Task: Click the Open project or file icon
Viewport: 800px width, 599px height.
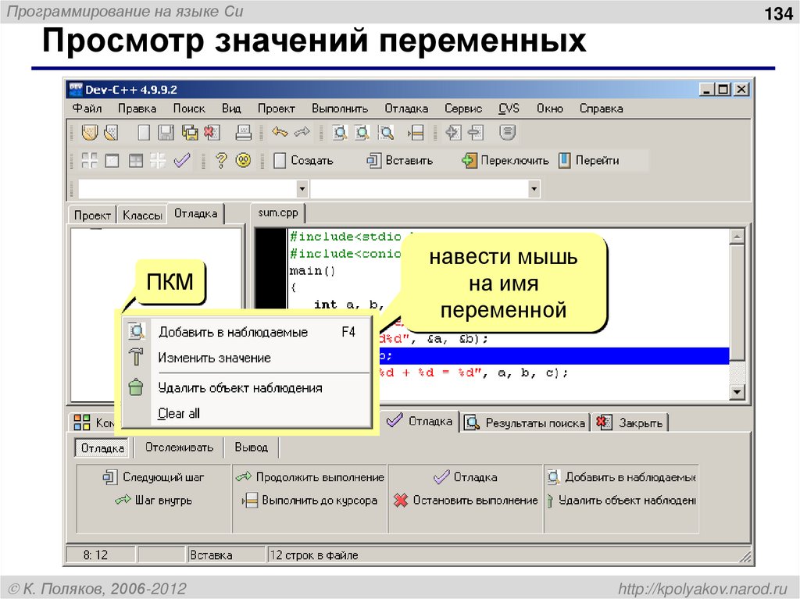Action: pyautogui.click(x=111, y=134)
